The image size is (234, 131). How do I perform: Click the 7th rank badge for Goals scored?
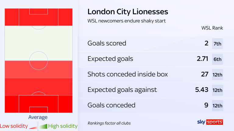pyautogui.click(x=218, y=44)
